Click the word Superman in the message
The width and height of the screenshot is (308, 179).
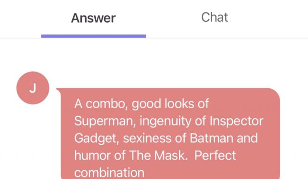coord(103,121)
